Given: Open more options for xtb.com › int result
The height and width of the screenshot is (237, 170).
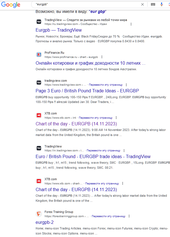Looking at the screenshot, I should (x=116, y=118).
